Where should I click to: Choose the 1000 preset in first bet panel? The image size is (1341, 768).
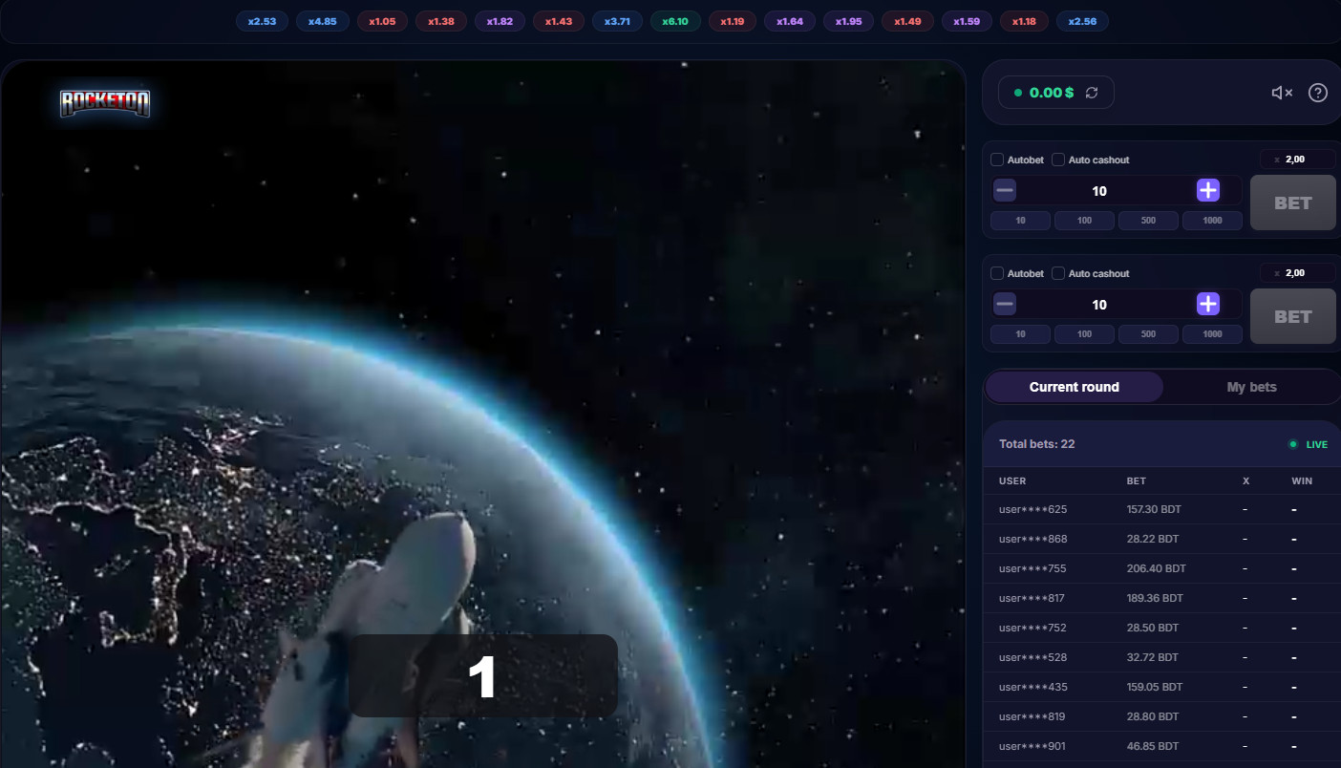1212,221
